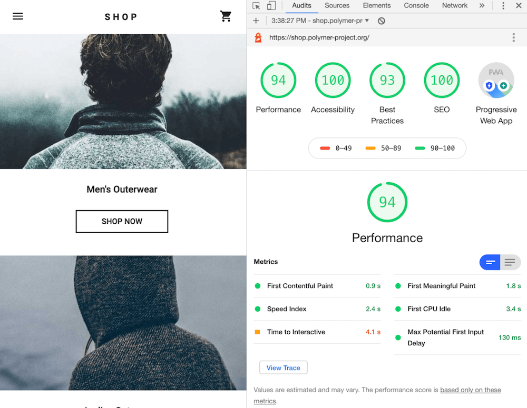The width and height of the screenshot is (527, 408).
Task: Toggle the device toolbar icon
Action: pyautogui.click(x=271, y=6)
